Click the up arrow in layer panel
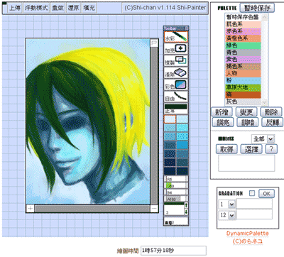This screenshot has height=257, width=284. click(186, 205)
